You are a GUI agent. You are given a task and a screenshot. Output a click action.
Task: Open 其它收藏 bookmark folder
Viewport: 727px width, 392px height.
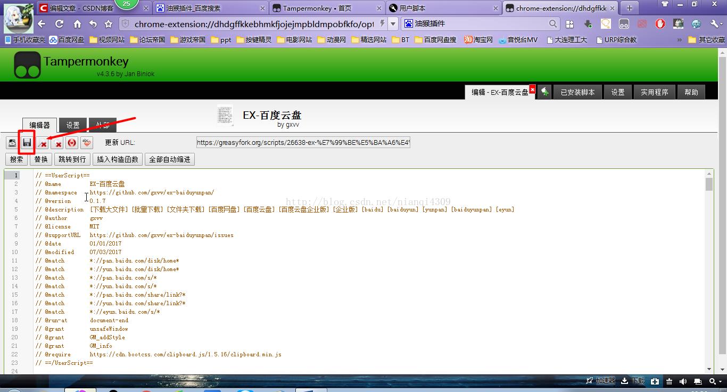(707, 40)
